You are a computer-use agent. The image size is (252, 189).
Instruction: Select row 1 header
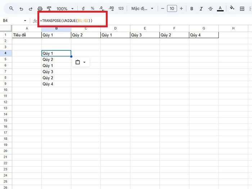pos(6,35)
